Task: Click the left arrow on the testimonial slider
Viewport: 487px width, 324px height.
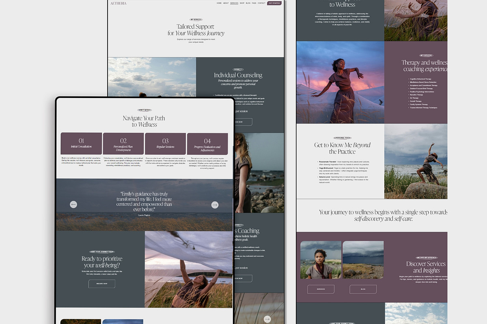Action: (73, 205)
